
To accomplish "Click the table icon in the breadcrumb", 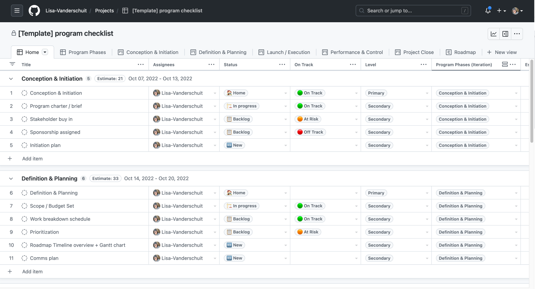I will point(125,11).
